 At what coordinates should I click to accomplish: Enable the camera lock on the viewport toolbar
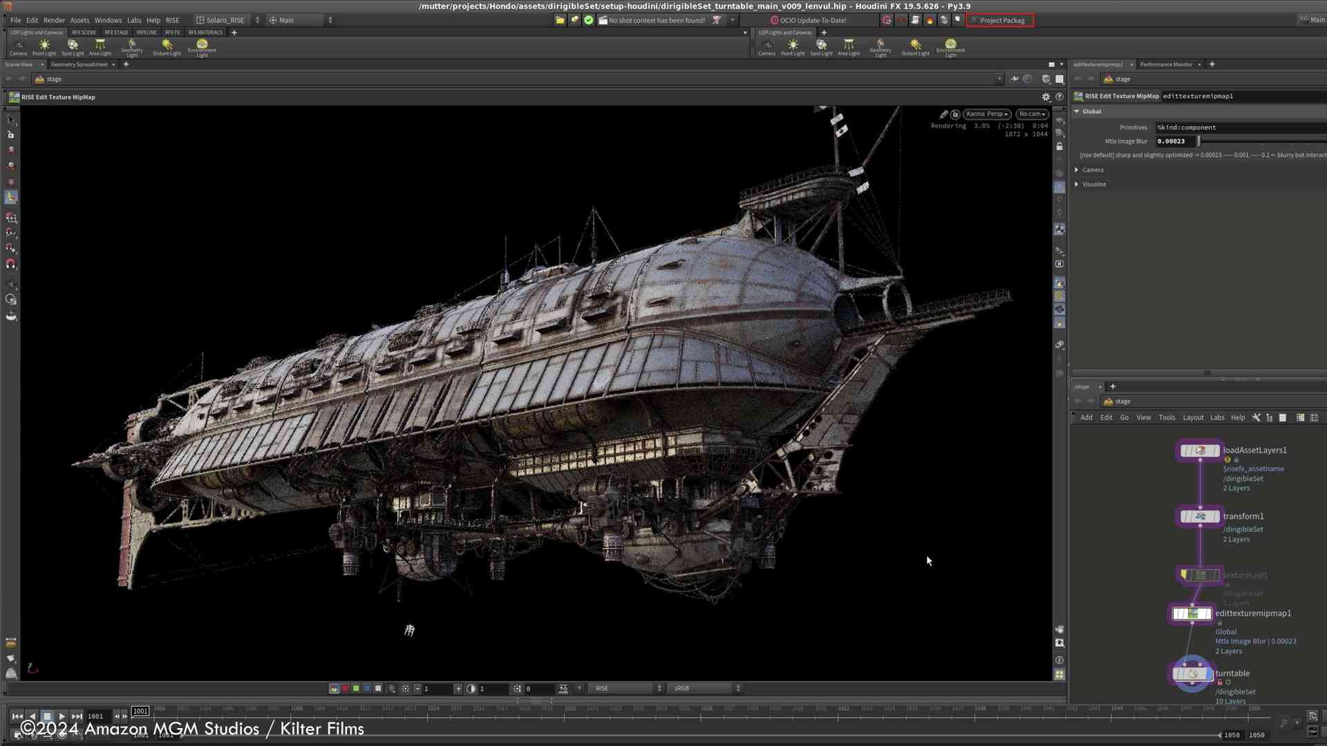pos(956,114)
